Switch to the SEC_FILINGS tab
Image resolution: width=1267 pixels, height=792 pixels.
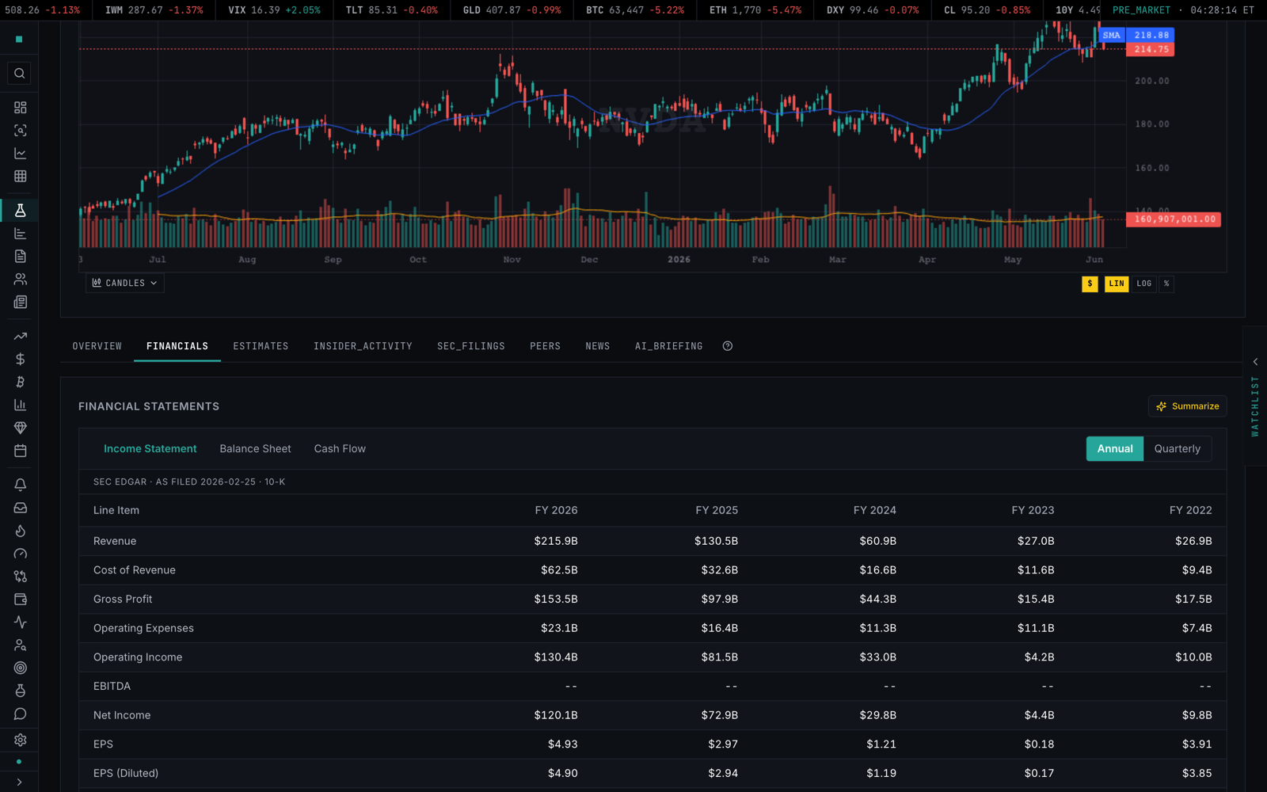click(471, 346)
